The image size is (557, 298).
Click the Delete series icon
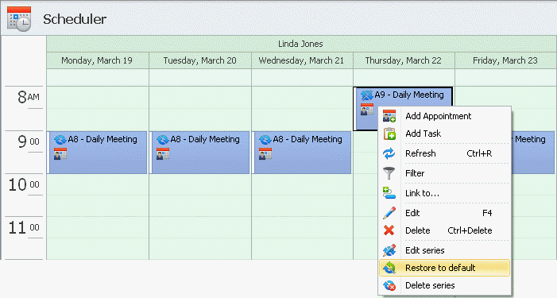click(389, 285)
